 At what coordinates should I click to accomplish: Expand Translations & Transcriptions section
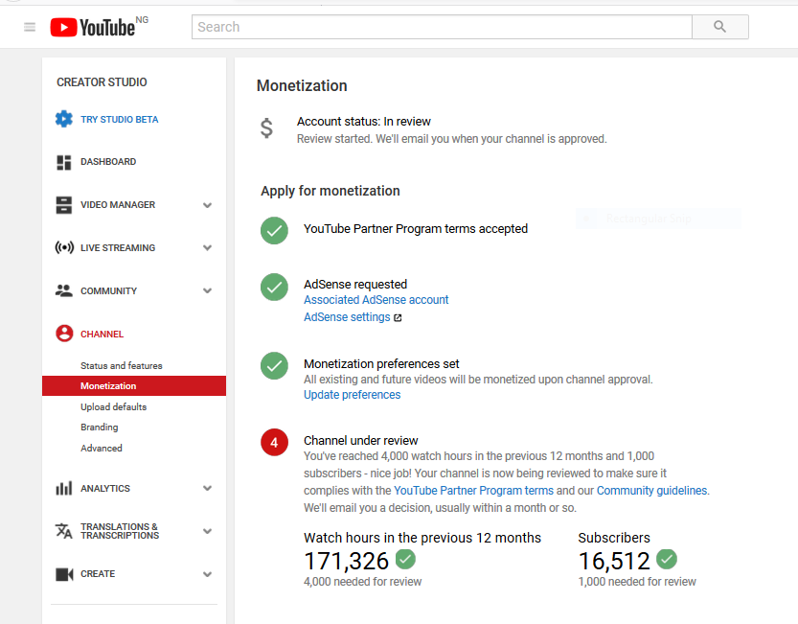click(x=207, y=531)
